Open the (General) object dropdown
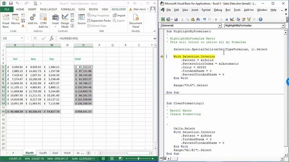 point(219,26)
